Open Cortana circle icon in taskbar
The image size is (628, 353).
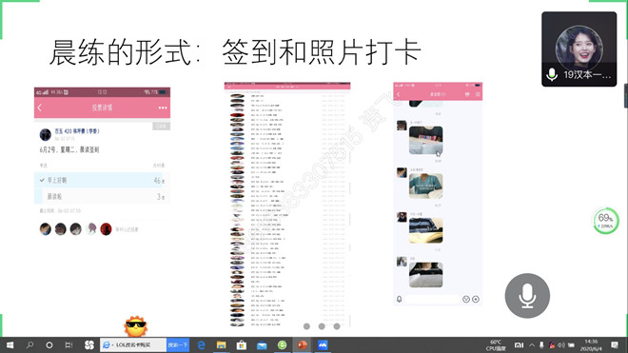pyautogui.click(x=49, y=345)
